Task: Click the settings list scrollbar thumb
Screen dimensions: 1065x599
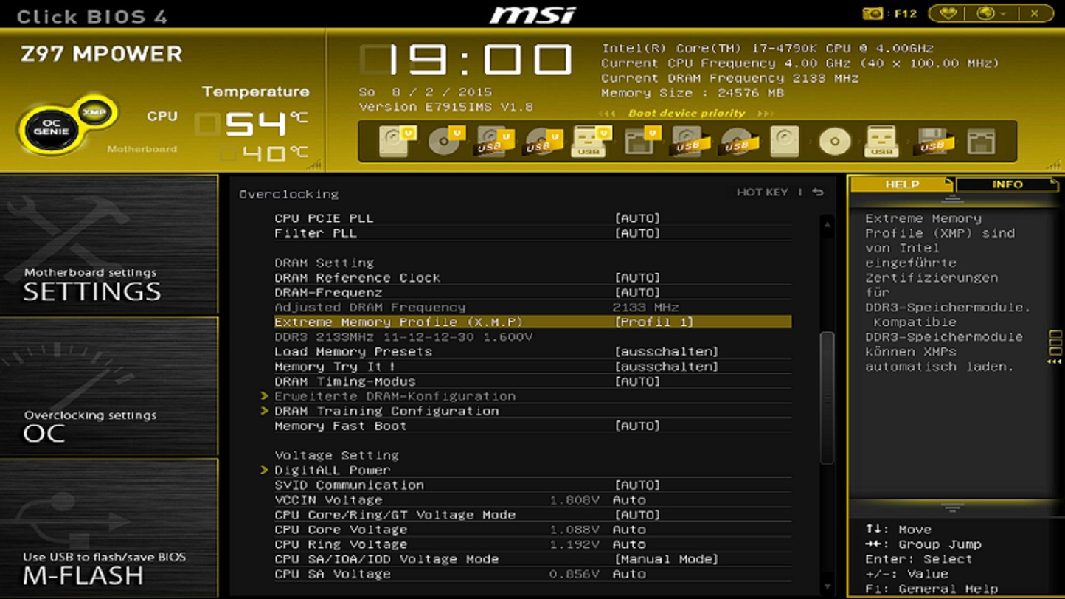Action: click(x=827, y=398)
